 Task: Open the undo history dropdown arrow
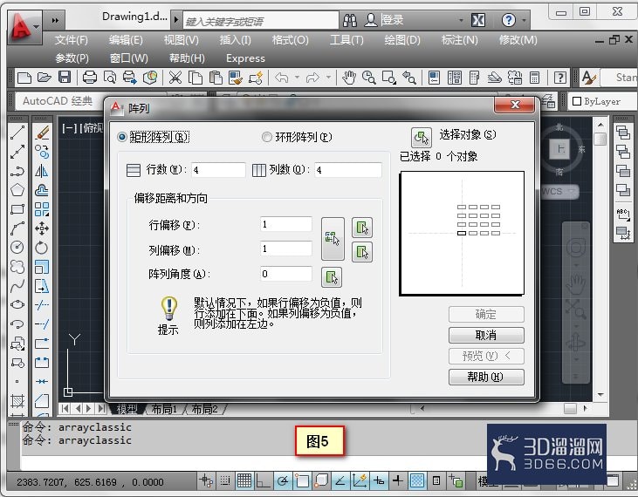297,78
